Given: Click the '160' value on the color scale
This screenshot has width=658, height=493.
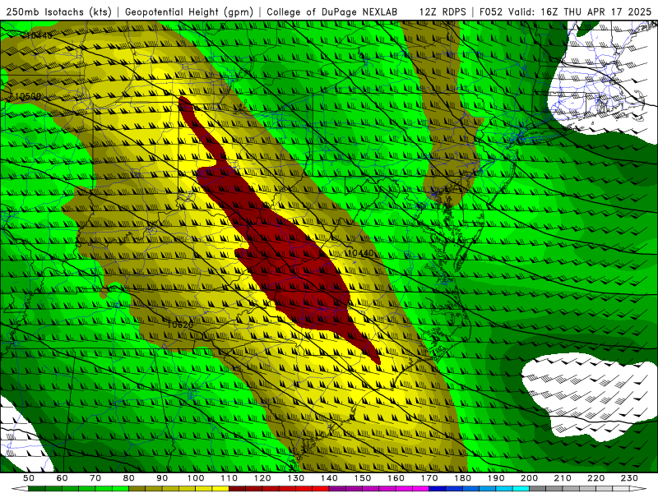Looking at the screenshot, I should point(396,478).
